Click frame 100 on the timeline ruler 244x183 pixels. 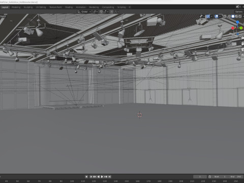point(72,181)
